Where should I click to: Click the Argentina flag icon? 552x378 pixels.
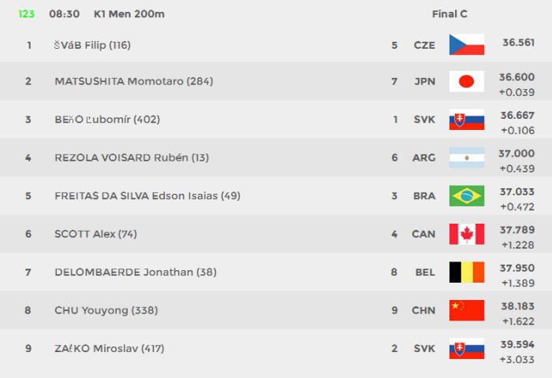tap(467, 157)
